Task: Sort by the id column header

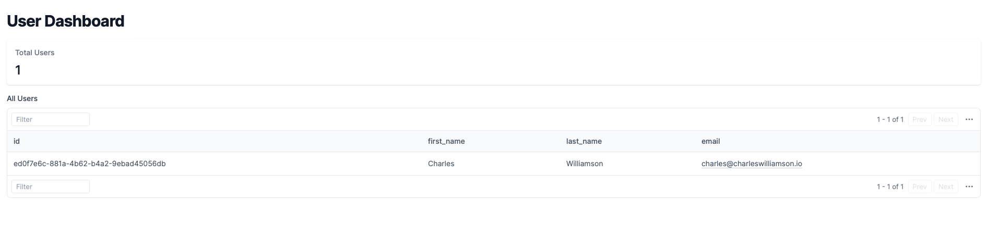Action: 17,141
